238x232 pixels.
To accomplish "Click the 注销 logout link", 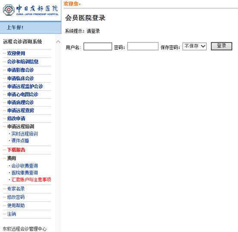I will pos(12,214).
